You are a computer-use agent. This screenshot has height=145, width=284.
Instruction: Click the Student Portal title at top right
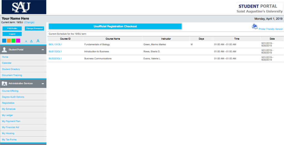coord(258,6)
